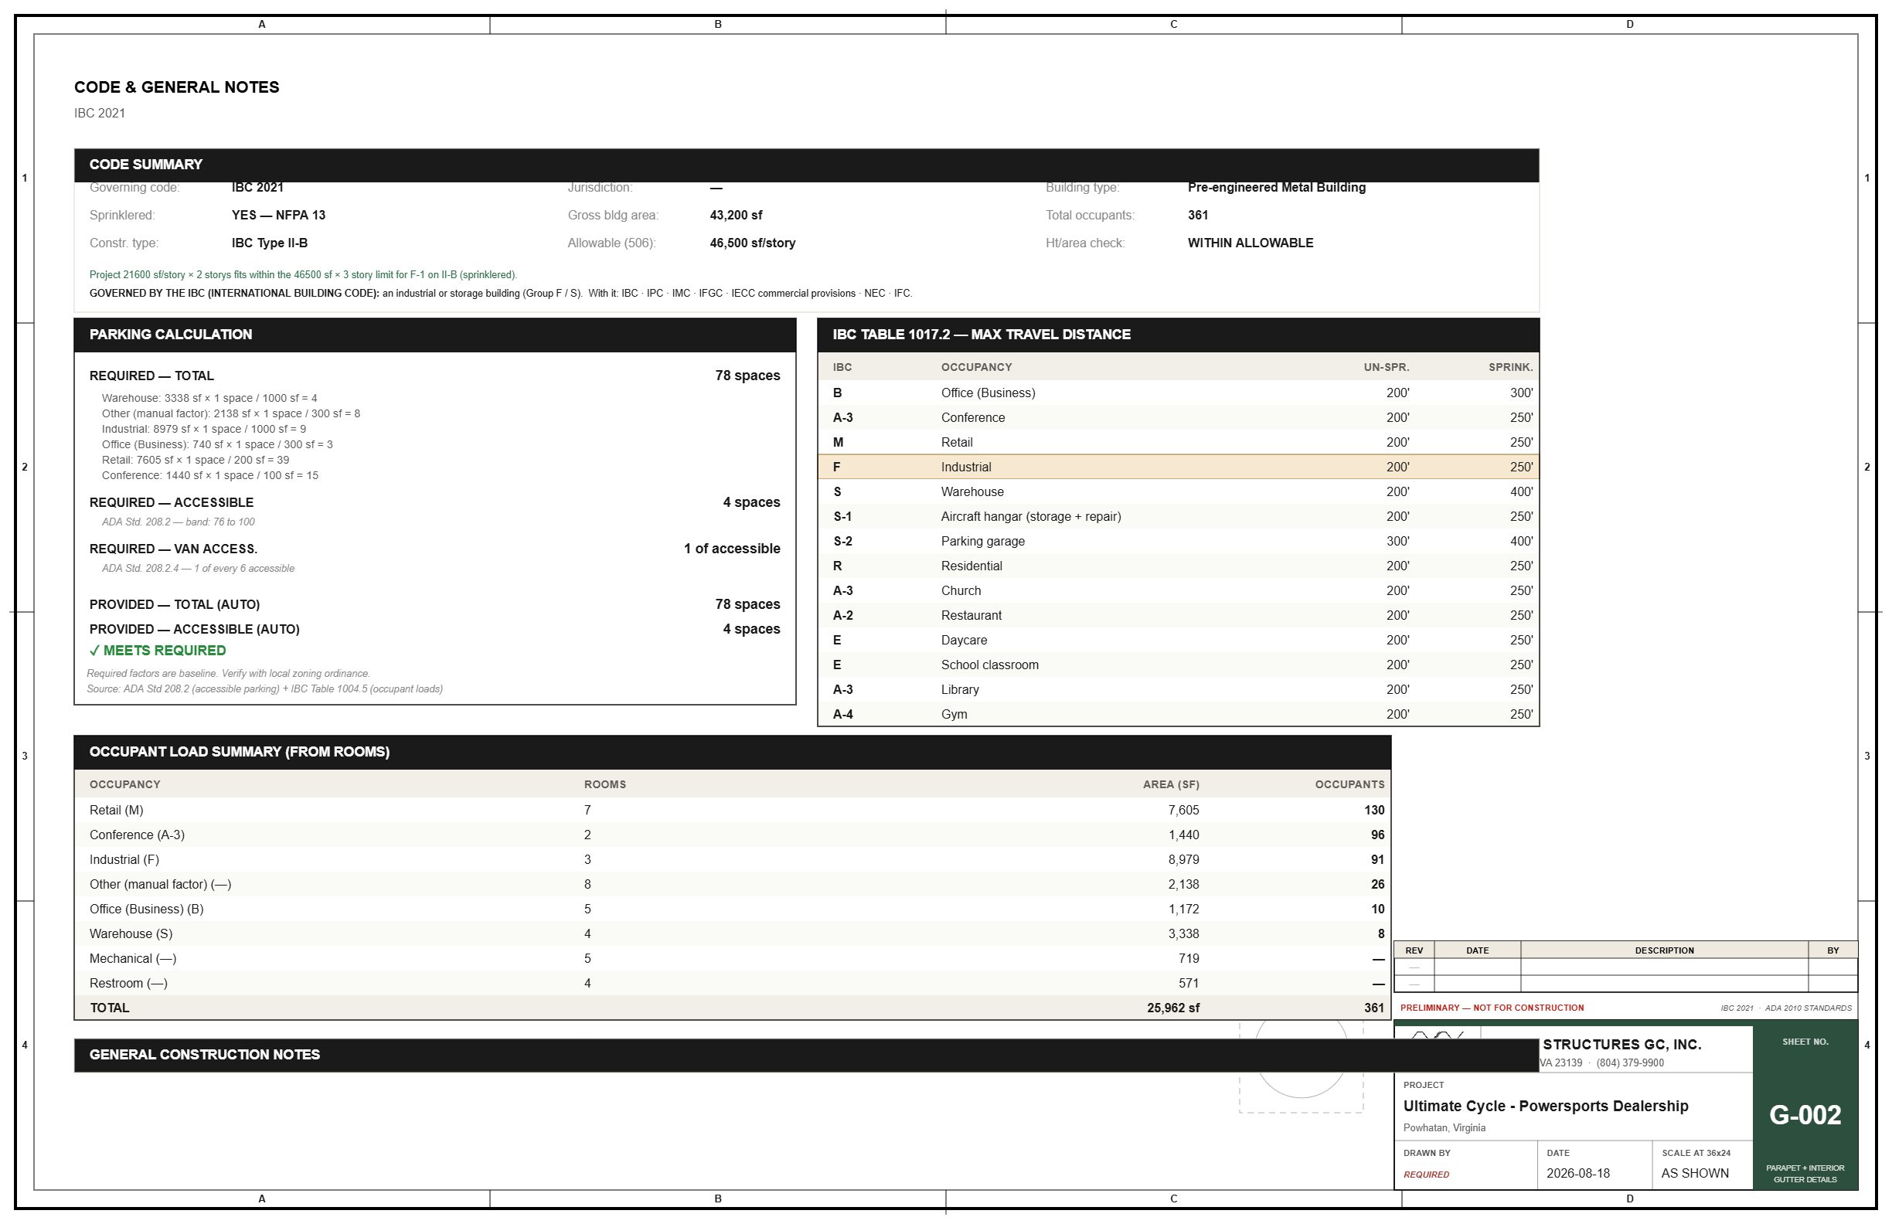Image resolution: width=1892 pixels, height=1224 pixels.
Task: Click the green 'MEETS REQUIRED' status
Action: (x=158, y=651)
